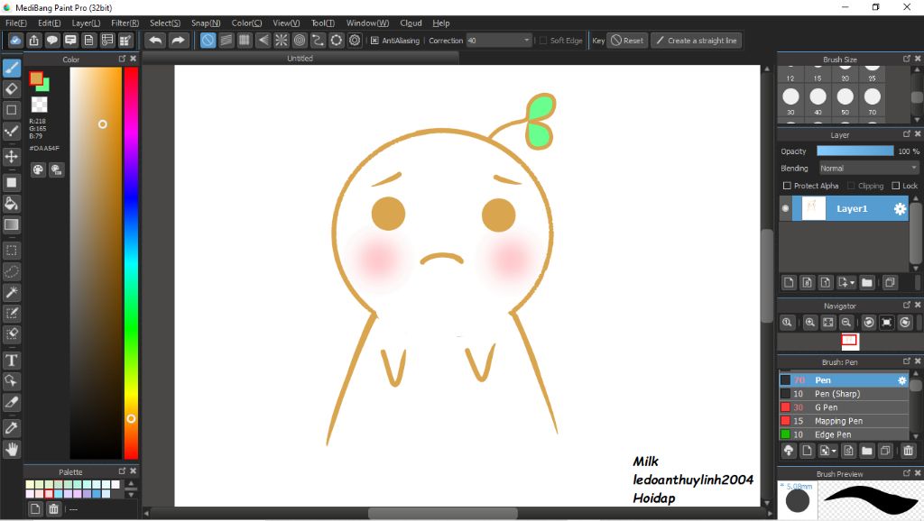Open the Layer menu

(86, 23)
